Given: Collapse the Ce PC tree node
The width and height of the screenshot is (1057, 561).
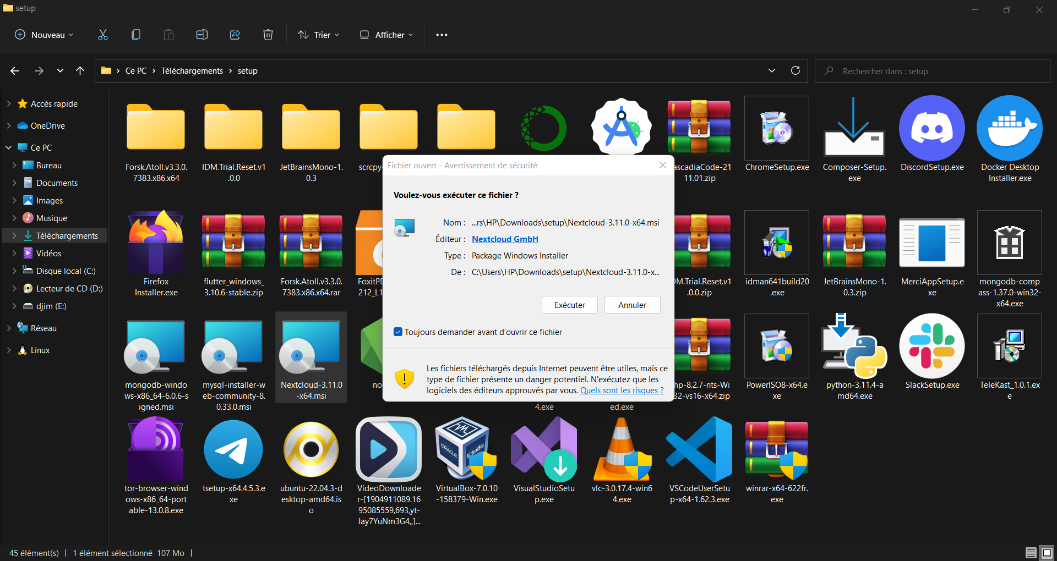Looking at the screenshot, I should (x=8, y=147).
